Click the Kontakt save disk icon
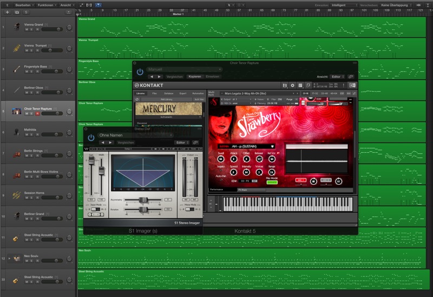The image size is (433, 297). coord(285,86)
